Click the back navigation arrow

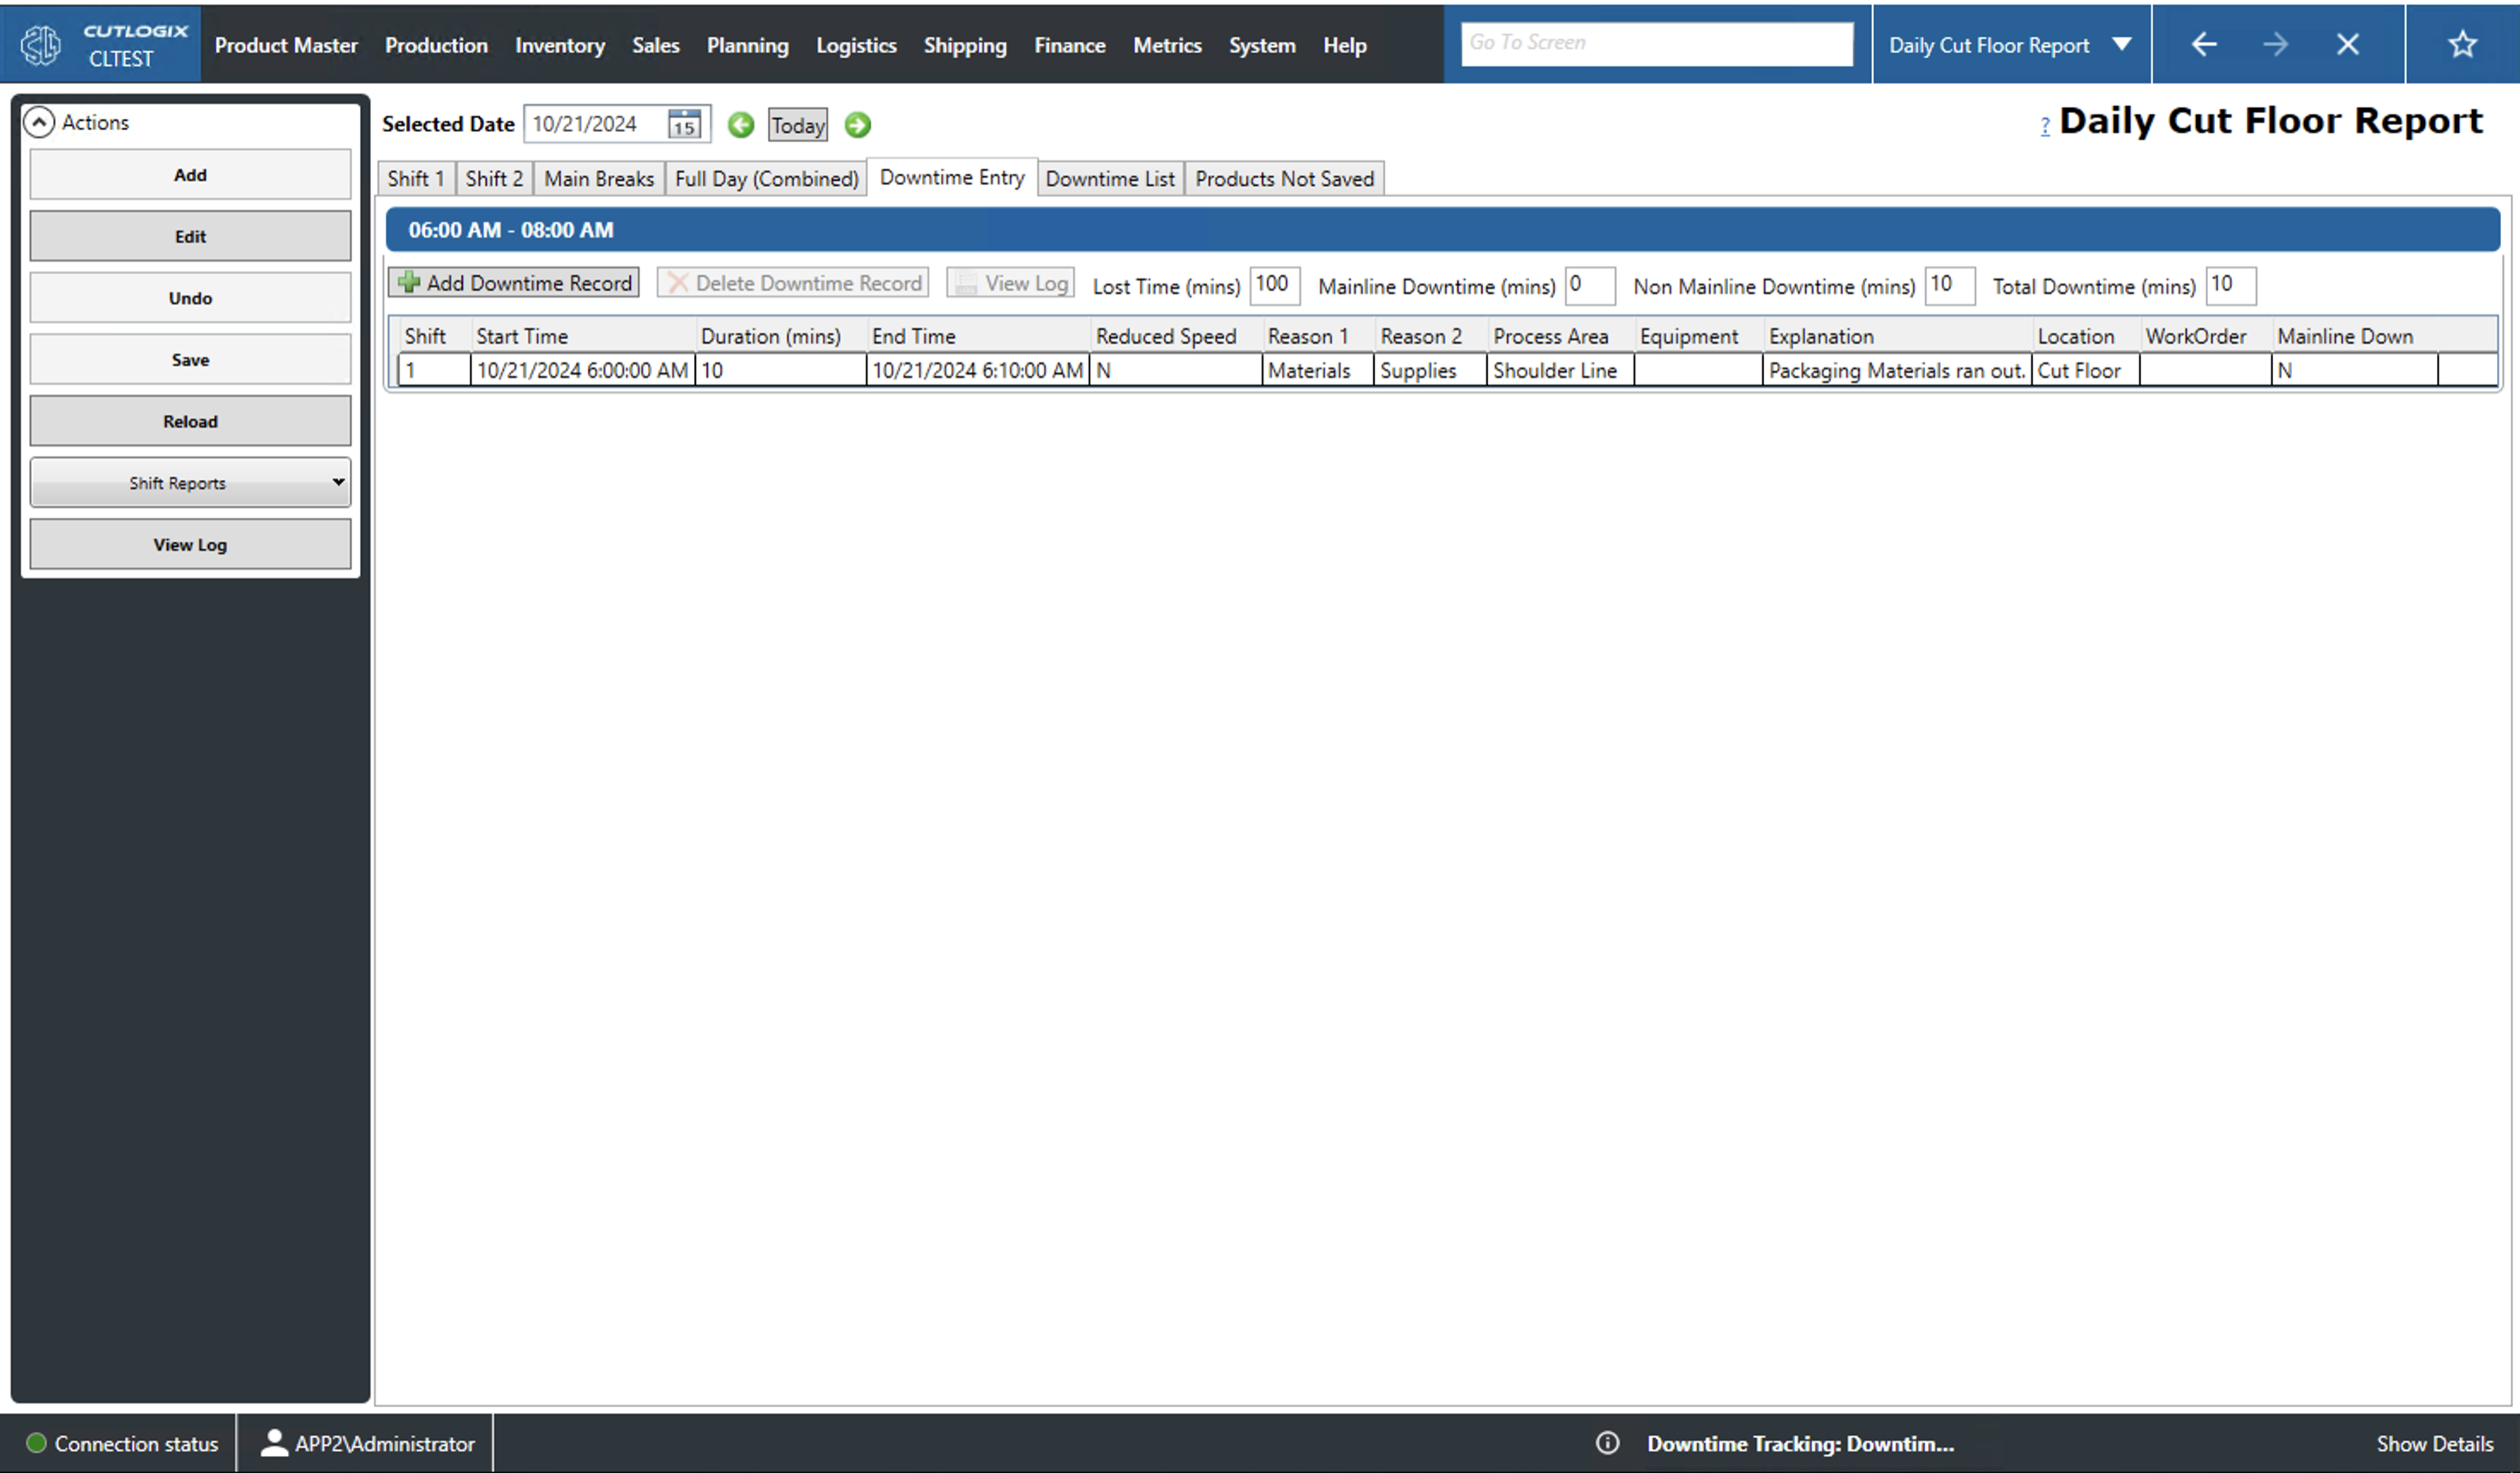coord(2204,43)
